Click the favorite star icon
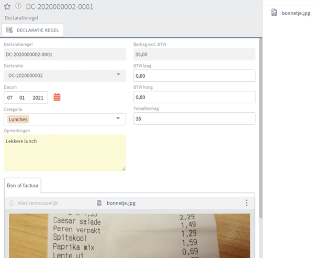This screenshot has height=258, width=316. tap(7, 6)
